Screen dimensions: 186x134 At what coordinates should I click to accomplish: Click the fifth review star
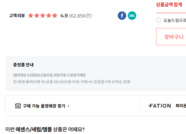(55, 16)
